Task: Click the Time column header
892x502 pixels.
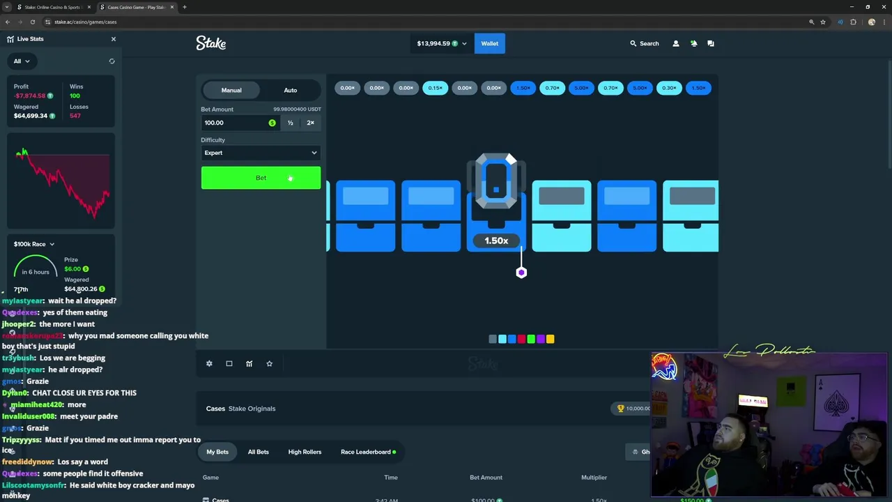Action: [391, 478]
